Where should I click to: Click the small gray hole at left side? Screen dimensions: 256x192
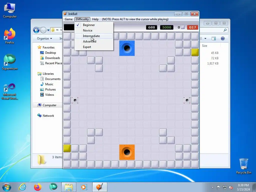75,100
